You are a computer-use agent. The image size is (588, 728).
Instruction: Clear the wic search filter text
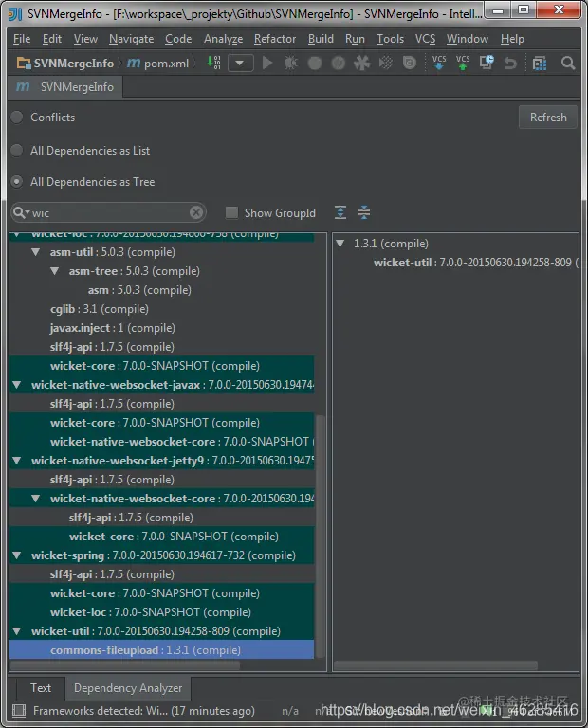click(196, 212)
